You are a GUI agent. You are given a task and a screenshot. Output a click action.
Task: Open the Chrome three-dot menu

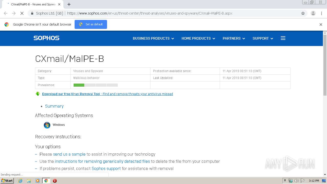point(321,13)
